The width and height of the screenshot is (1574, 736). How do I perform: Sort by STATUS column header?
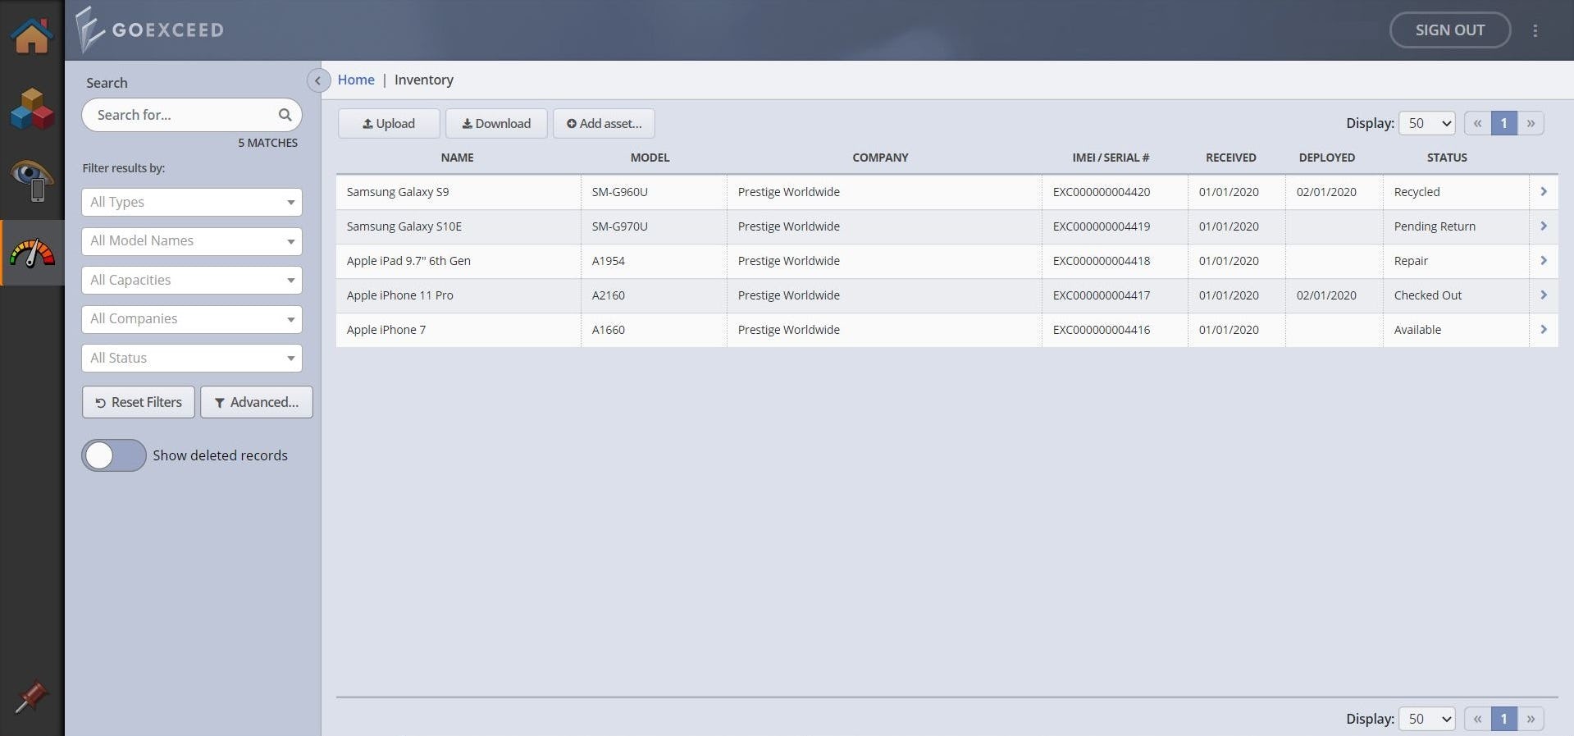click(1447, 158)
